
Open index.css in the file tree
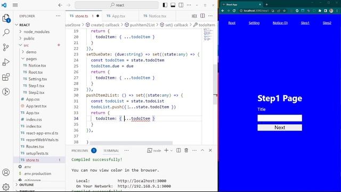pyautogui.click(x=34, y=119)
